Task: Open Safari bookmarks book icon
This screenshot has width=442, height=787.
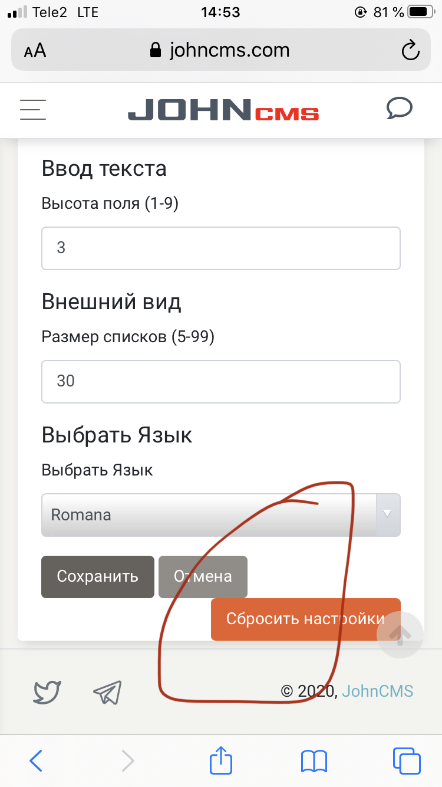Action: coord(314,760)
